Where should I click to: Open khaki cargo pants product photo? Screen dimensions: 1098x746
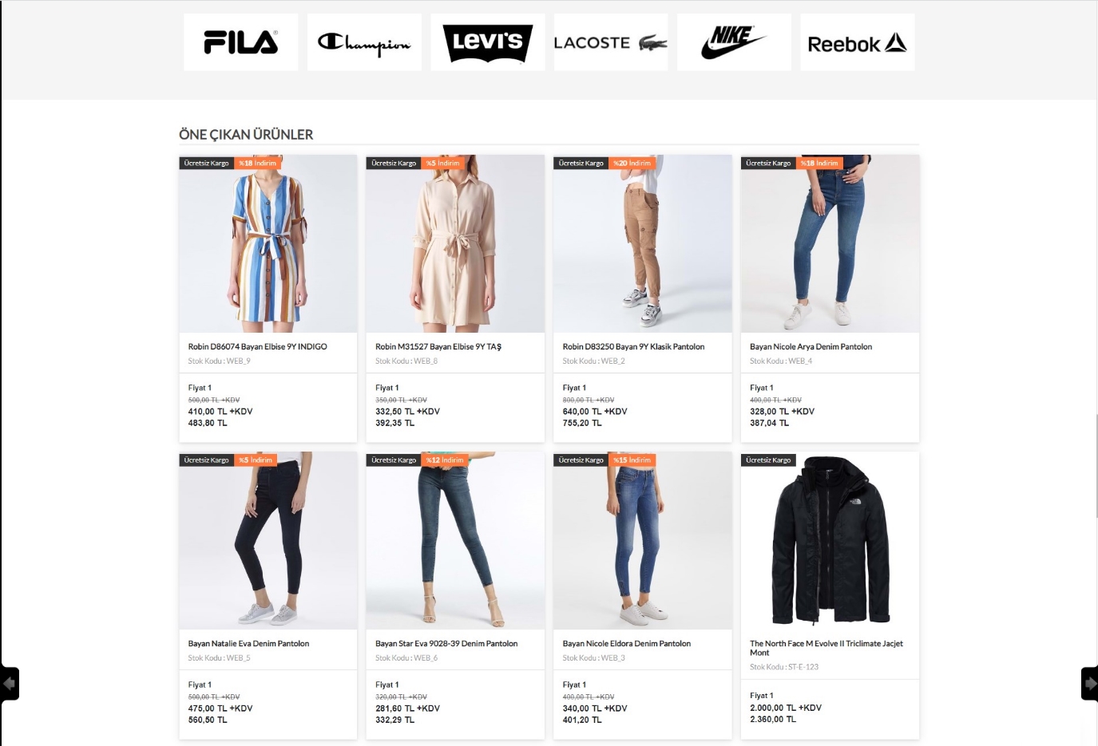point(642,243)
